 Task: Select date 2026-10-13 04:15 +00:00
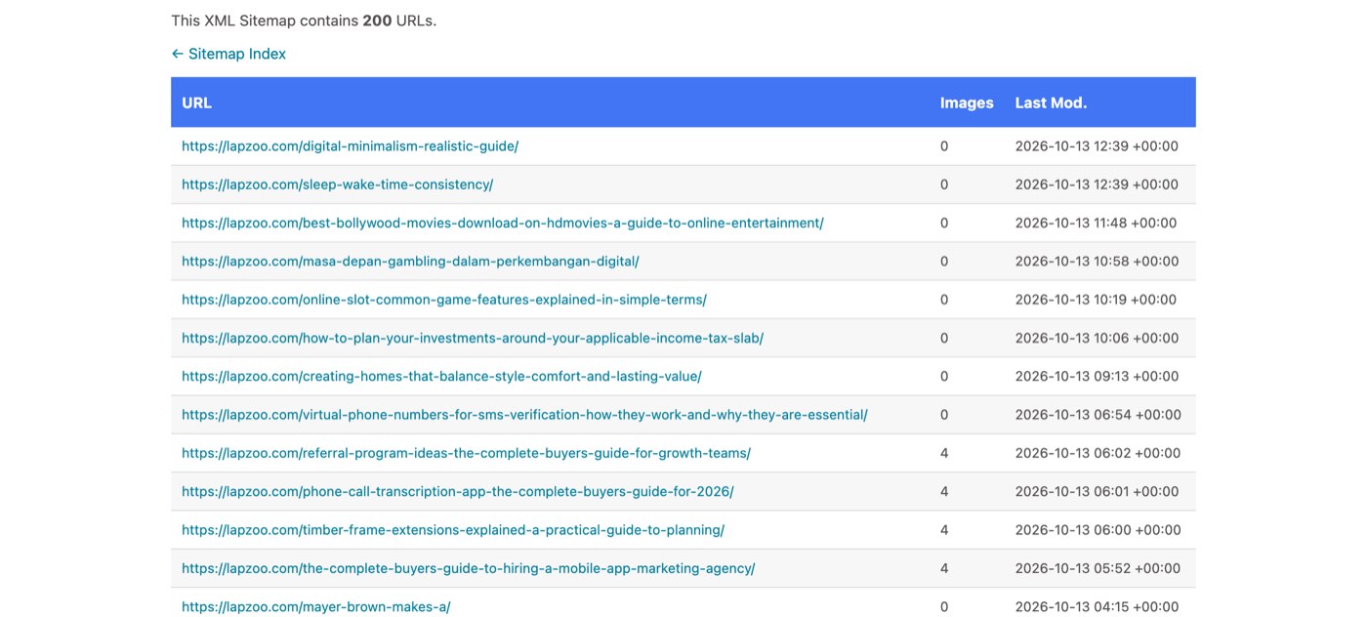[1097, 606]
